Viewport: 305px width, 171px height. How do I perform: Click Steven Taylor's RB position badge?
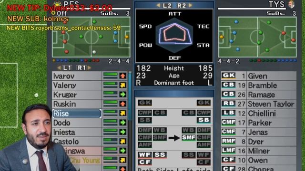[x=229, y=104]
